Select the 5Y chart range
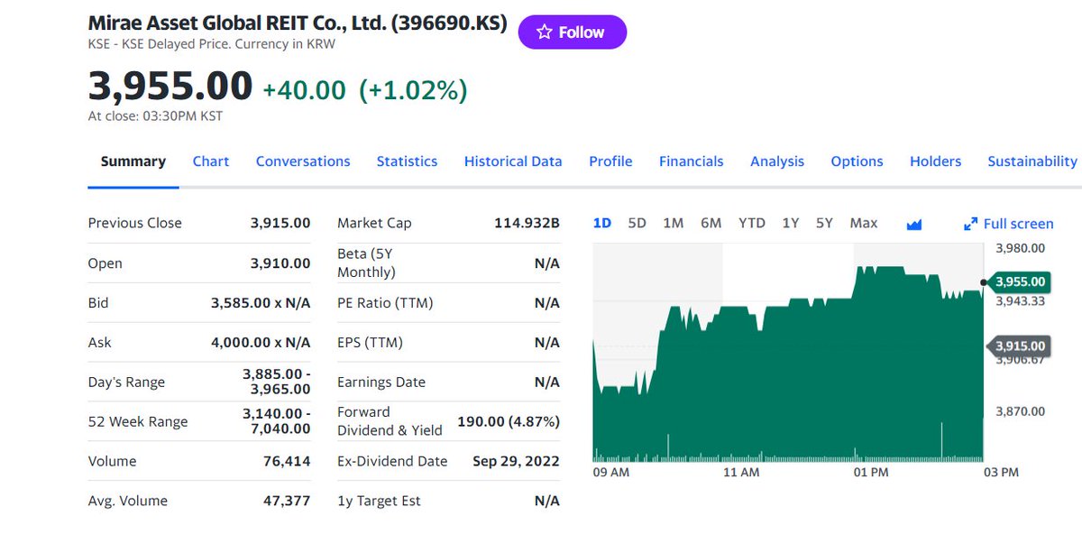 [x=824, y=223]
